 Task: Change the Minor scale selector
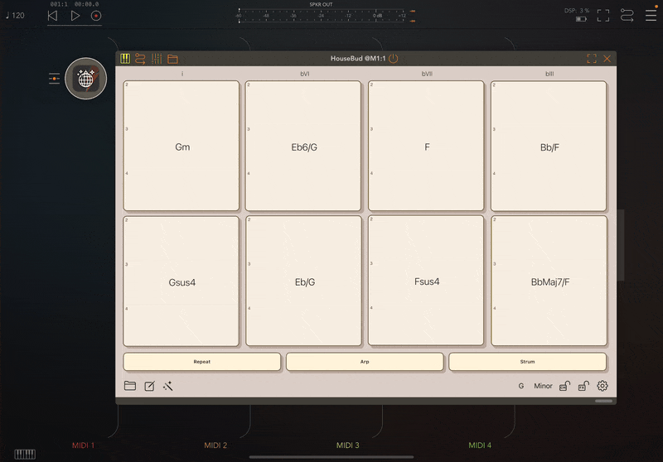pyautogui.click(x=543, y=386)
